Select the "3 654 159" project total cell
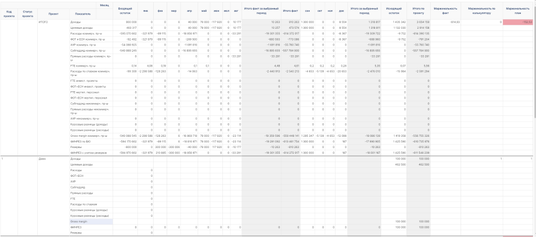Screen dimensions: 536x237 click(419, 22)
